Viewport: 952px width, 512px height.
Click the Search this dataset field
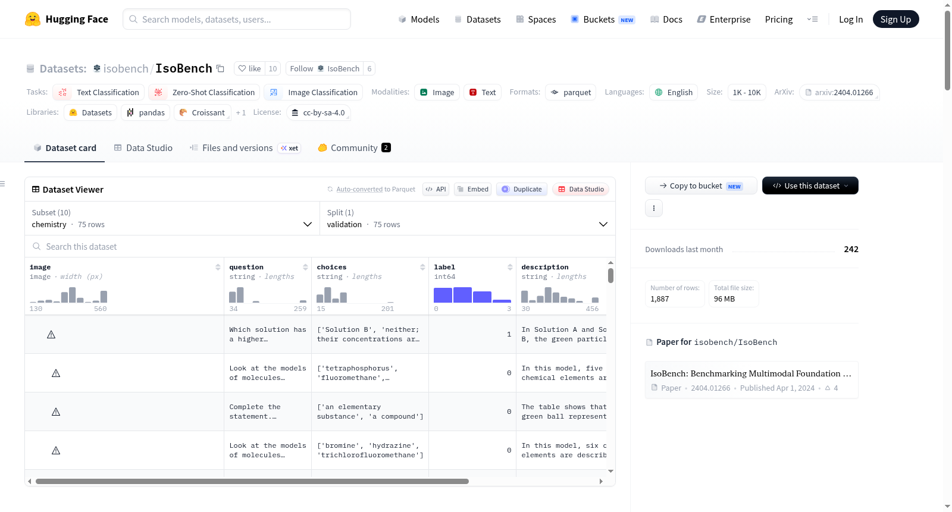click(320, 246)
